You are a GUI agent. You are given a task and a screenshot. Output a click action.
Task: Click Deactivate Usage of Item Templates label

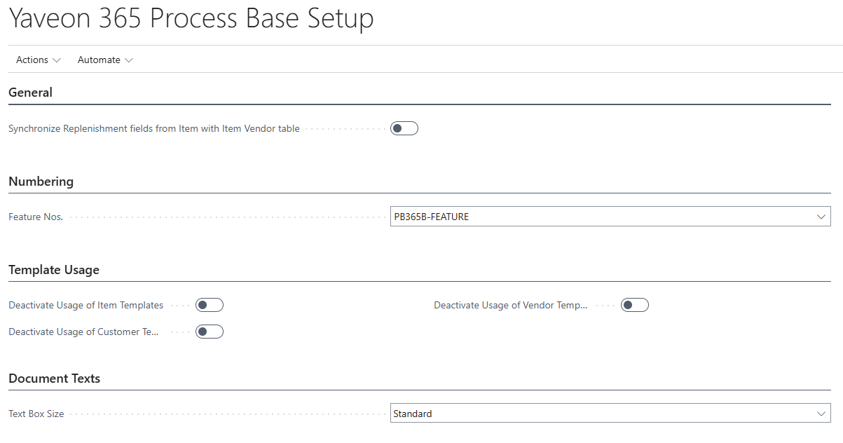click(86, 305)
